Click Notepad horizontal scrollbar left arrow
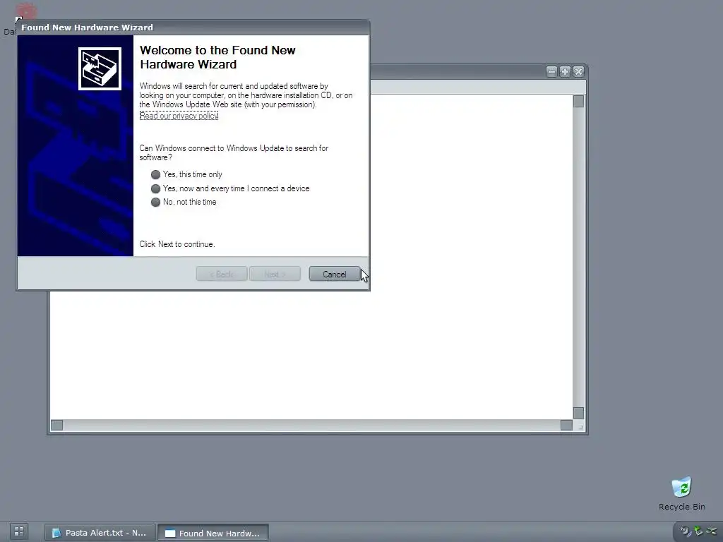This screenshot has height=542, width=723. (x=56, y=425)
